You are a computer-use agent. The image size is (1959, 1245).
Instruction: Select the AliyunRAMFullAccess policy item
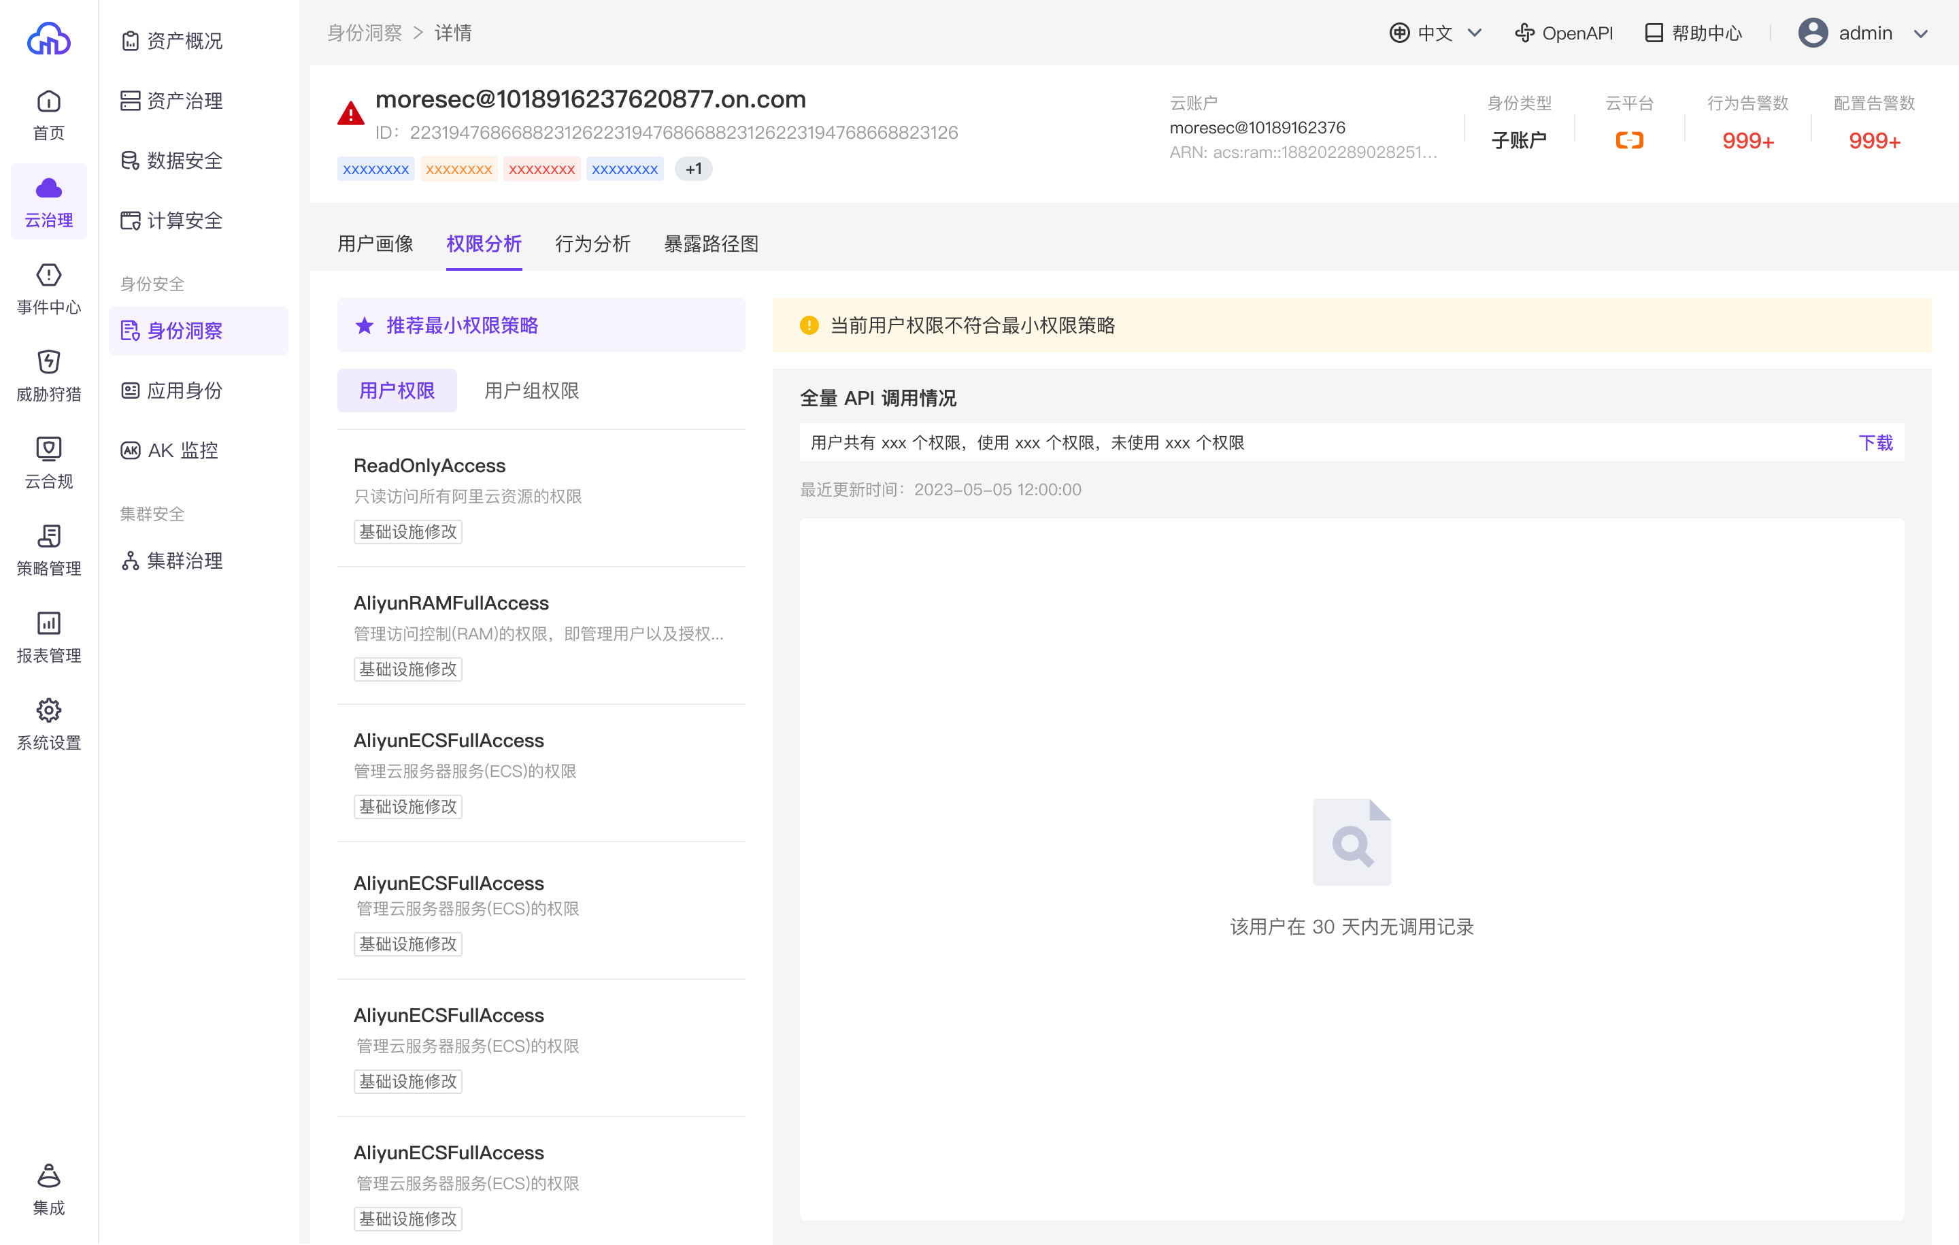pos(451,603)
